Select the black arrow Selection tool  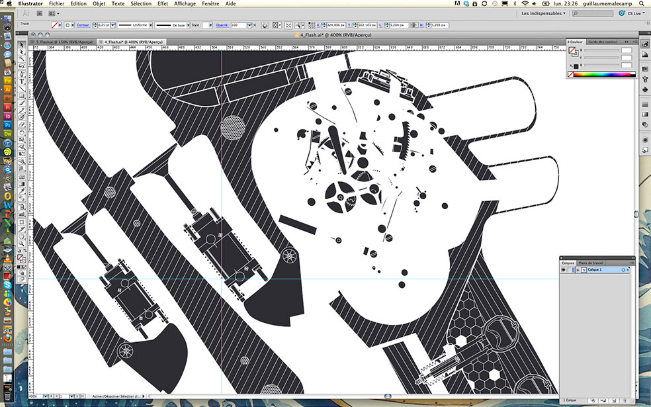pos(22,45)
